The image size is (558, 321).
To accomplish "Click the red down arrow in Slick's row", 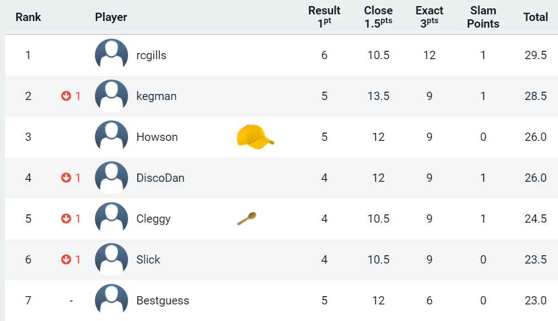I will [66, 259].
